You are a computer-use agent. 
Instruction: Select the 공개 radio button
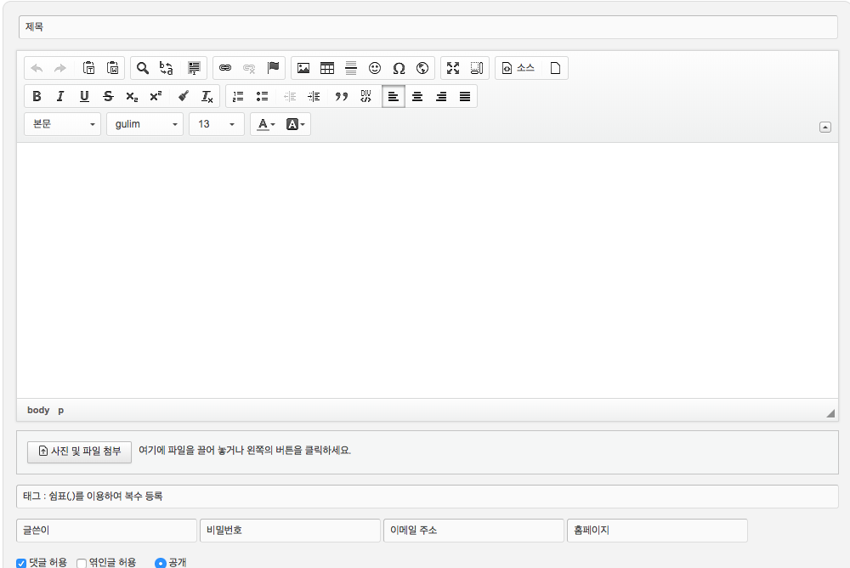pyautogui.click(x=161, y=562)
